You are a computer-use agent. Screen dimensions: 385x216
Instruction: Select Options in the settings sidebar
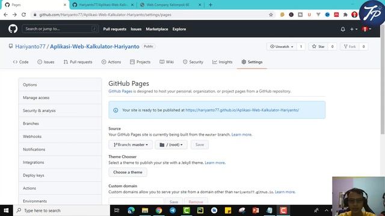(x=60, y=85)
